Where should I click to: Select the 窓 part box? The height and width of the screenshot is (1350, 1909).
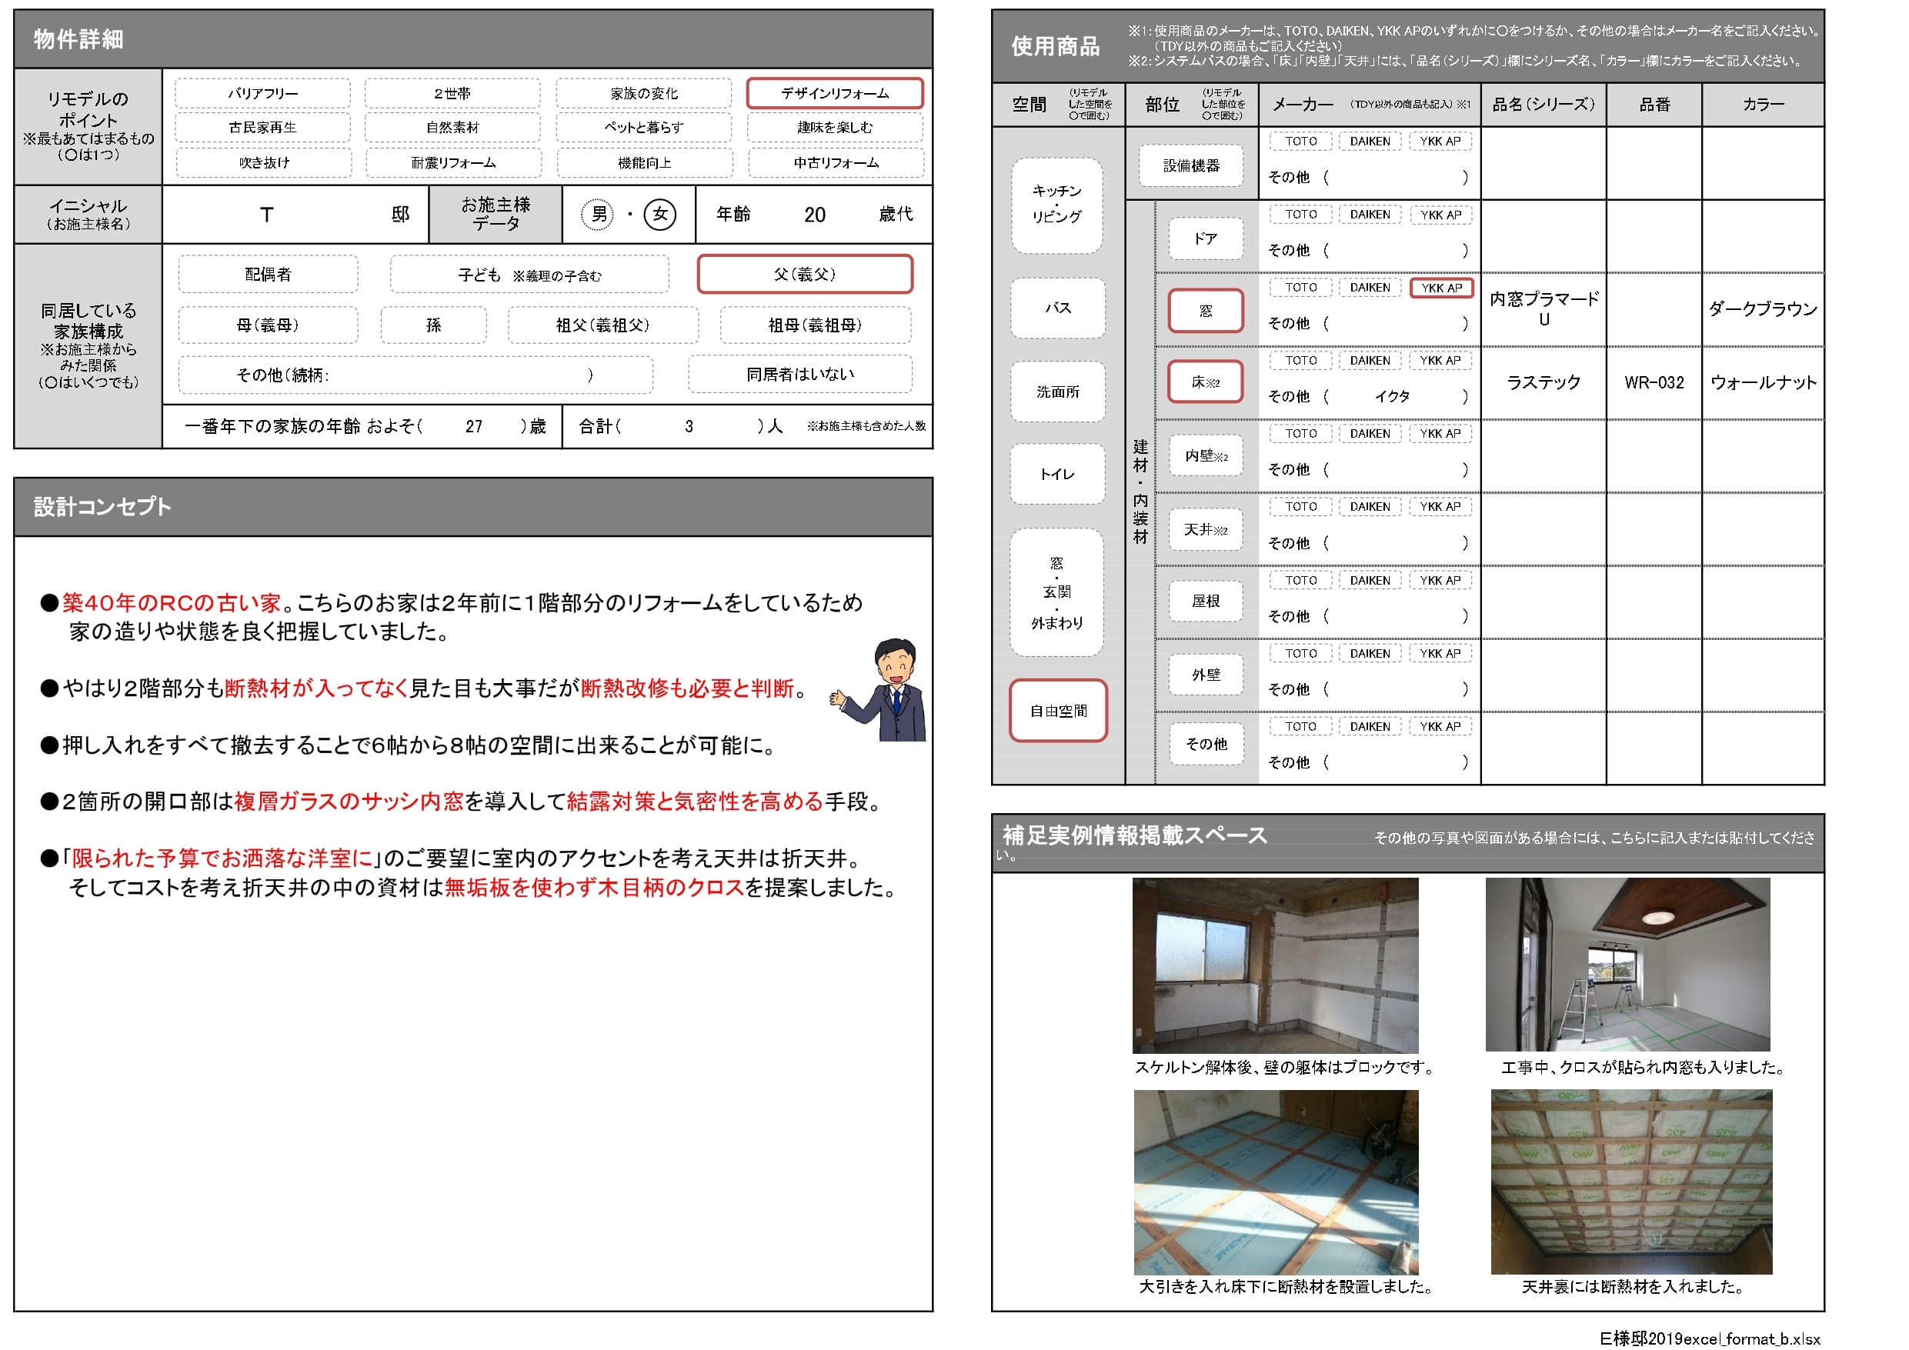pos(1205,311)
